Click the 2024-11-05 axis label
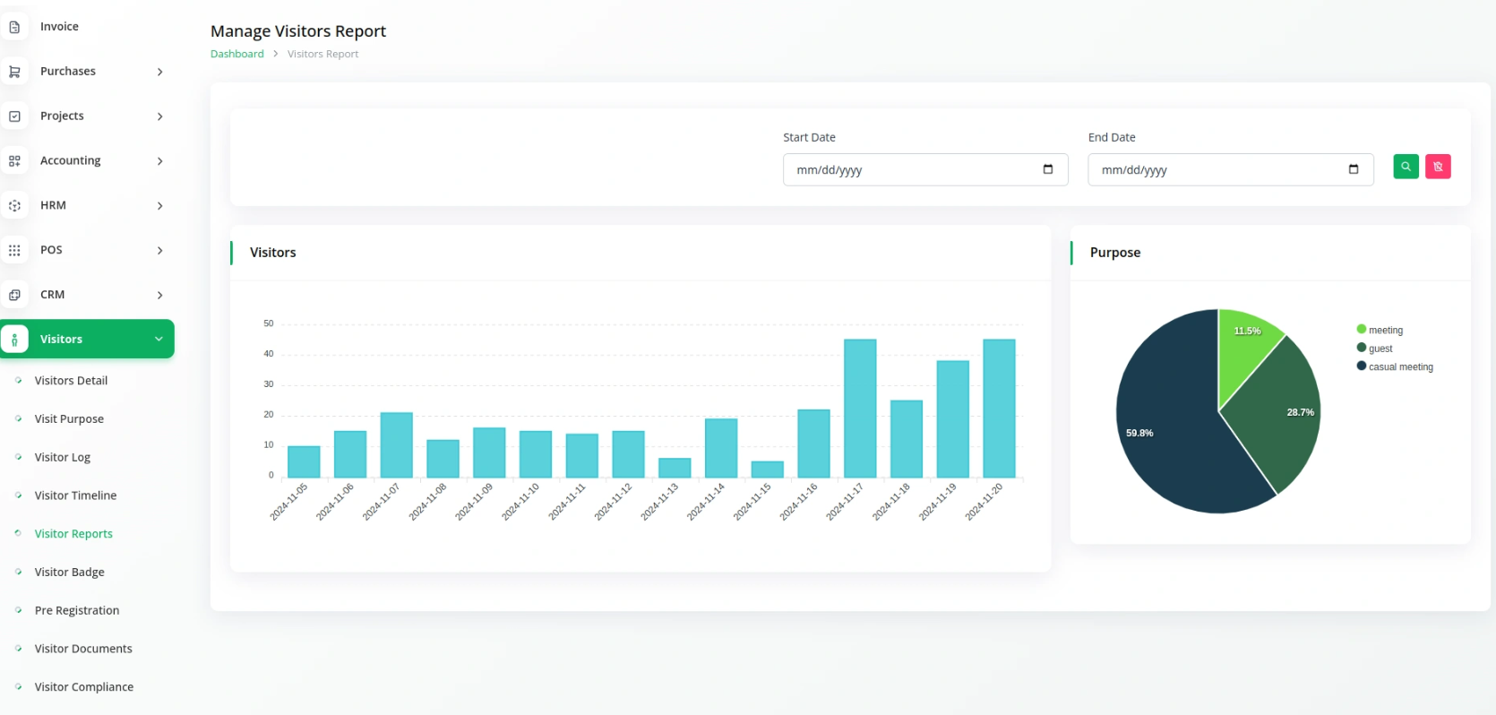 click(x=289, y=502)
